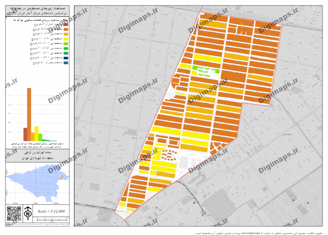The image size is (328, 235).
Task: Click the bright green legend swatch (151–200 sqm)
Action: (66, 48)
